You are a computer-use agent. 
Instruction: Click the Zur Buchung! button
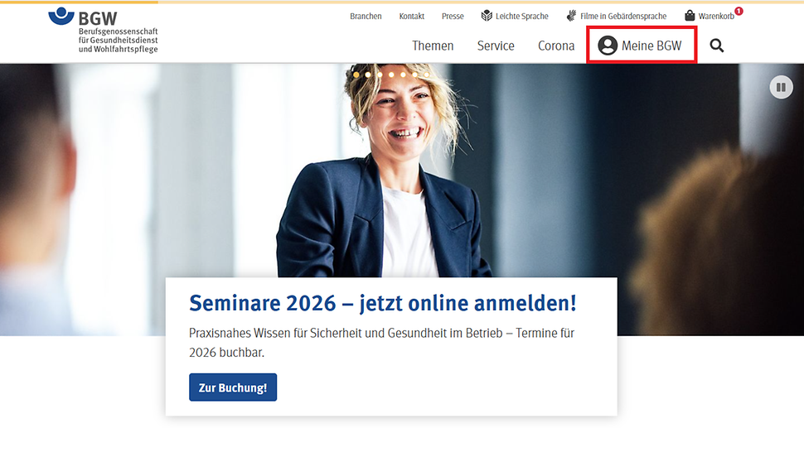tap(233, 387)
